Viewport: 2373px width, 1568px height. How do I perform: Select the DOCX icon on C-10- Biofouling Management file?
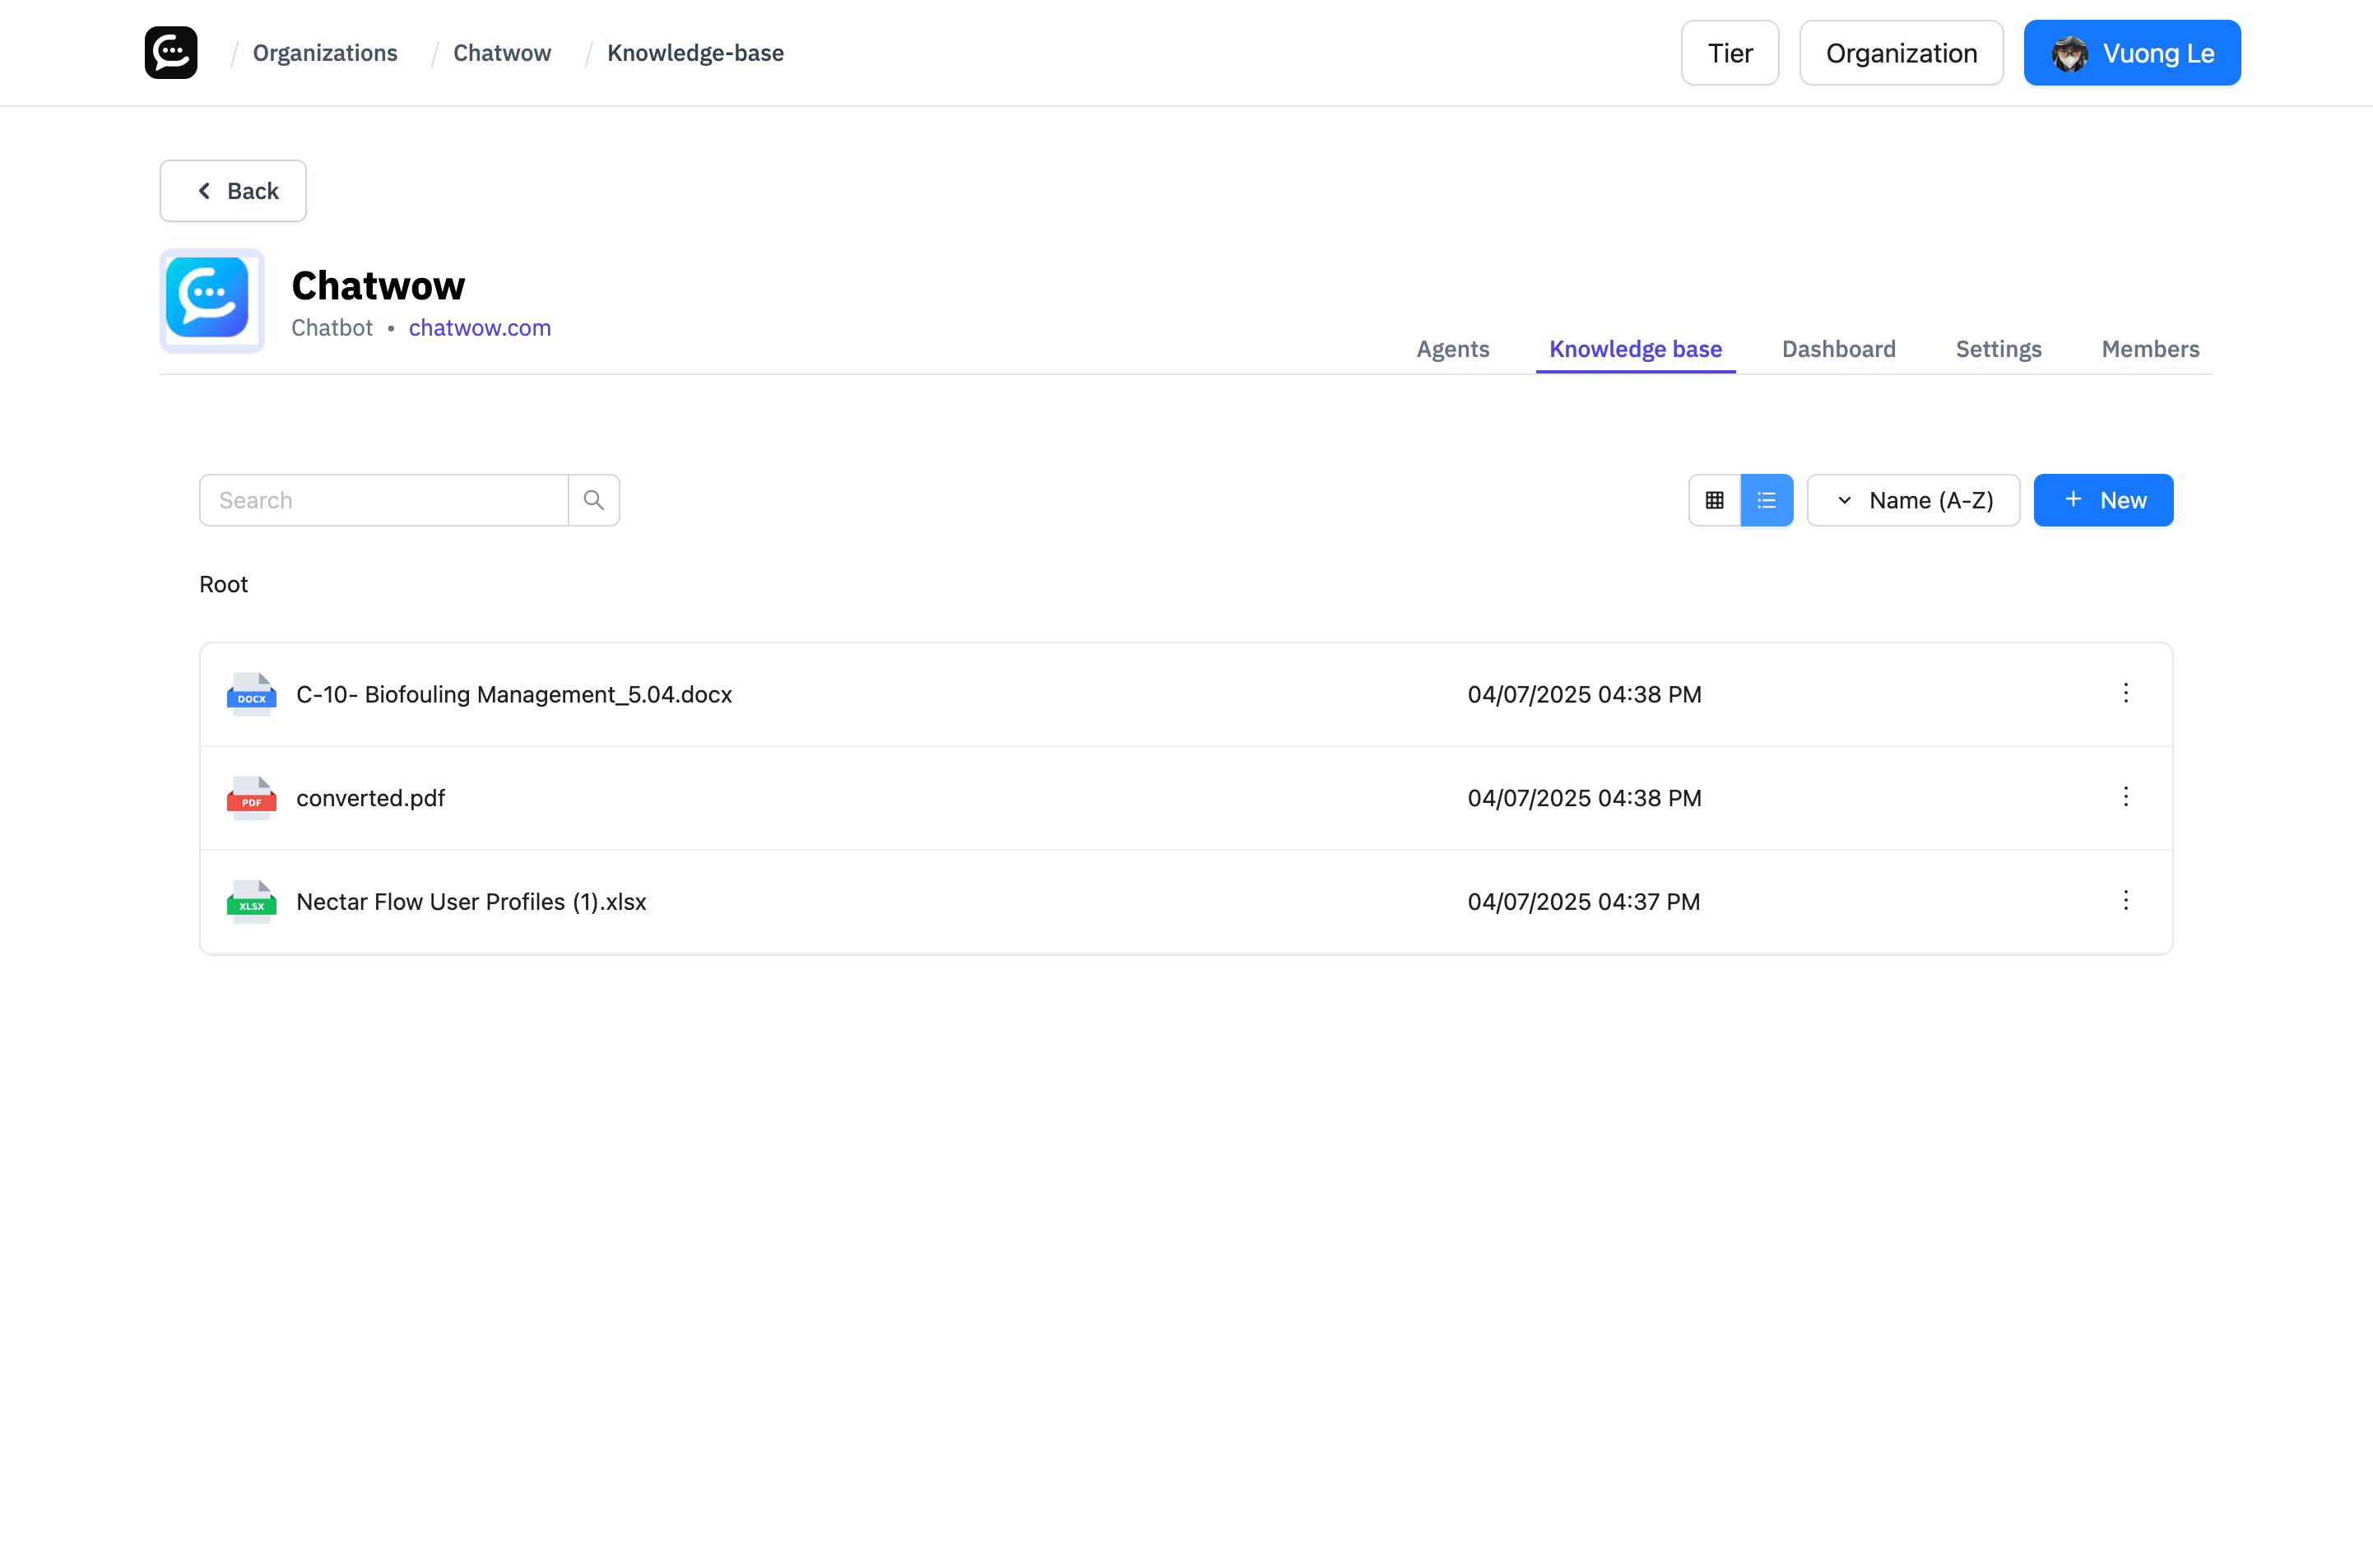click(x=251, y=694)
